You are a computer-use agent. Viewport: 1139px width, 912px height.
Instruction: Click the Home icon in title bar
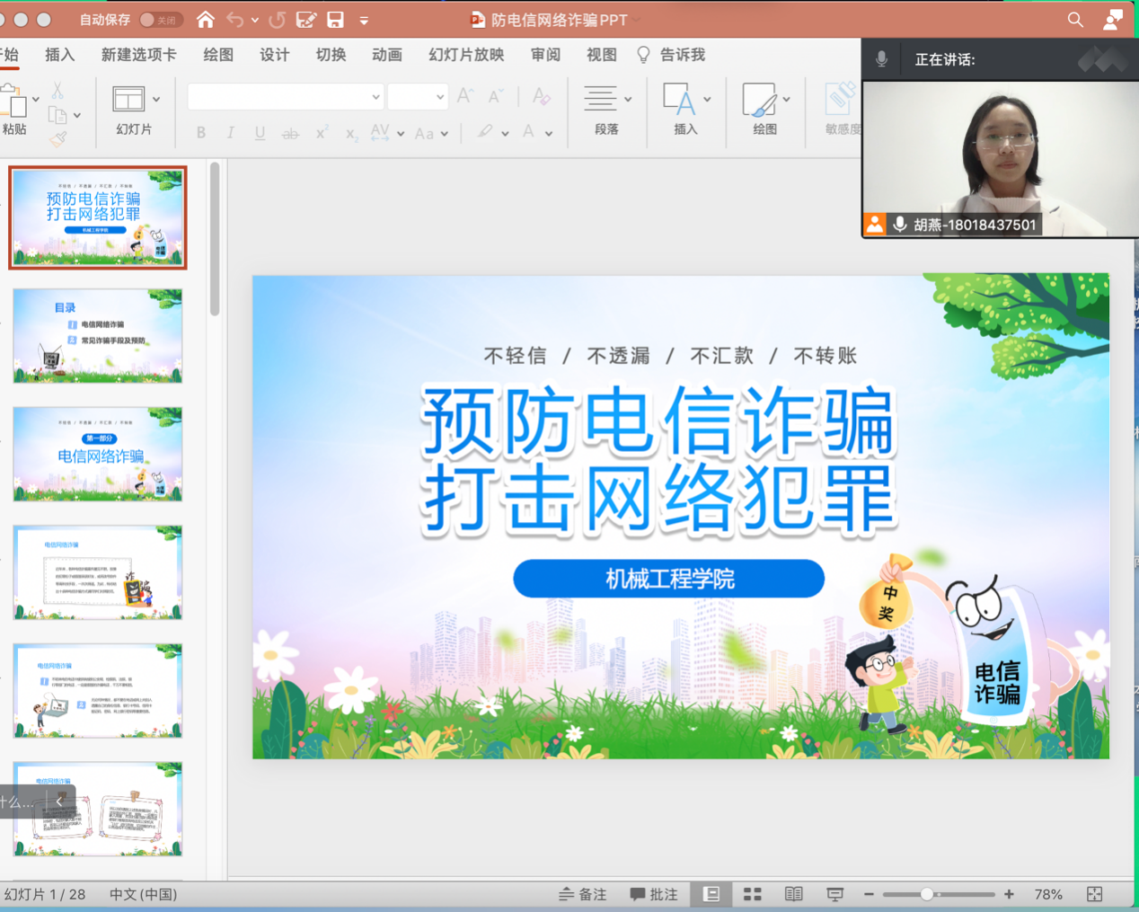pyautogui.click(x=206, y=19)
